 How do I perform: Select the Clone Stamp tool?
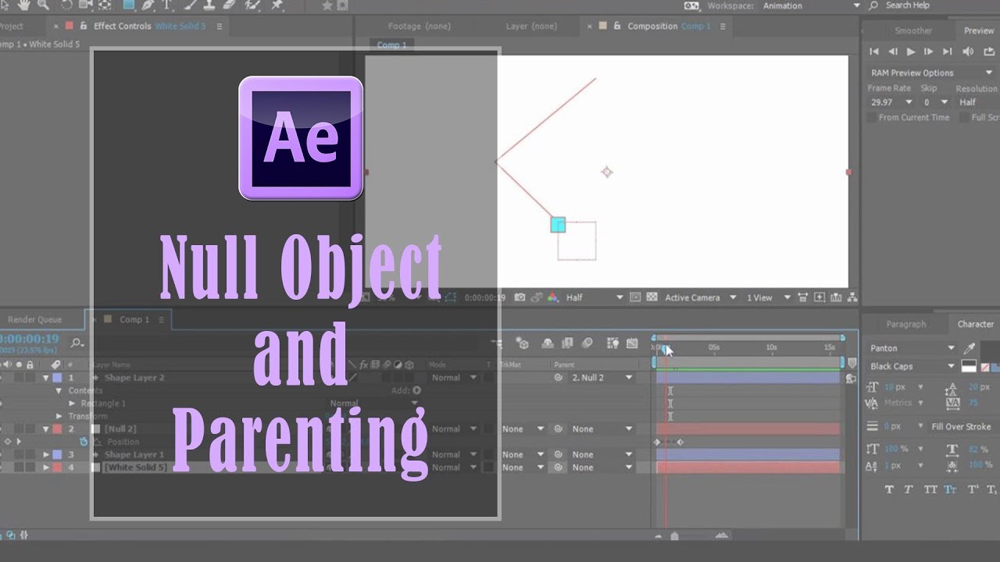click(x=209, y=5)
